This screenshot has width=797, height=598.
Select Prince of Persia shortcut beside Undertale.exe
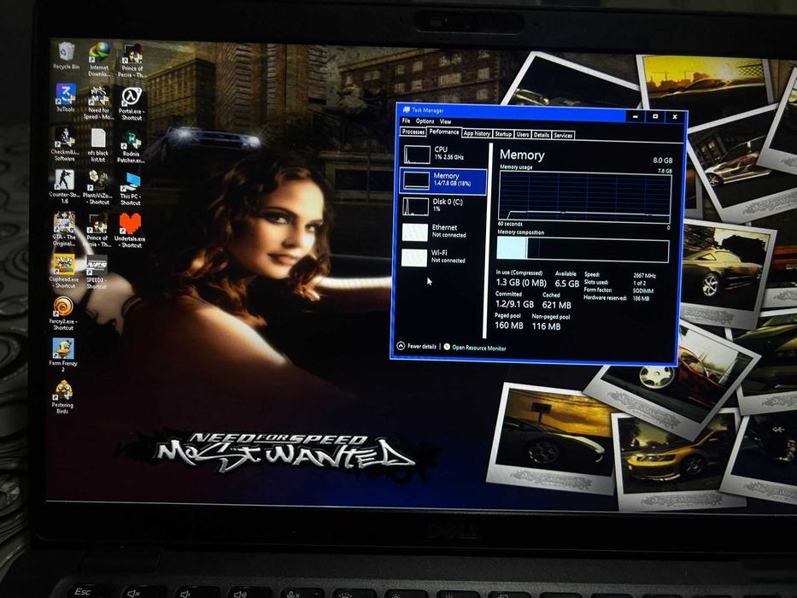click(97, 231)
